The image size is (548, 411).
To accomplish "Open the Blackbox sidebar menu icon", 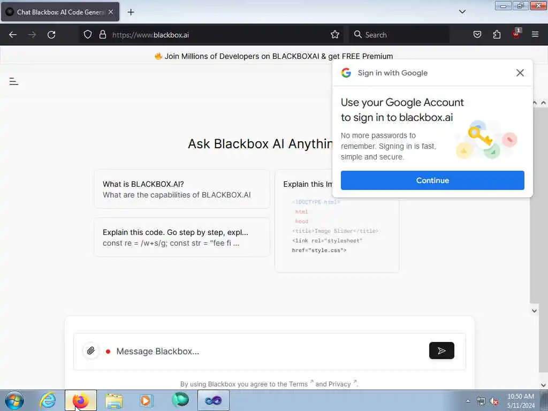I will tap(13, 81).
